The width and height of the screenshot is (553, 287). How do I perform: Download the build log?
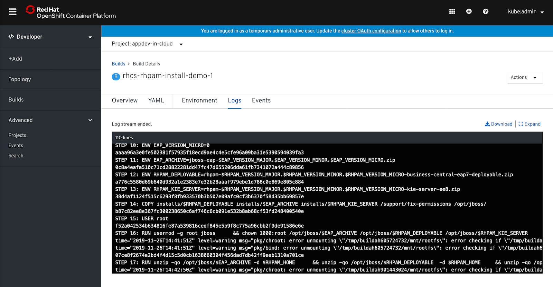pos(498,124)
